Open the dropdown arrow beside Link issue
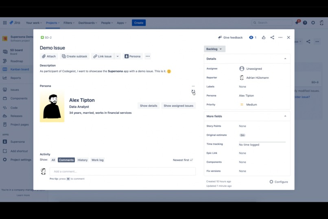This screenshot has width=328, height=219. coord(118,56)
